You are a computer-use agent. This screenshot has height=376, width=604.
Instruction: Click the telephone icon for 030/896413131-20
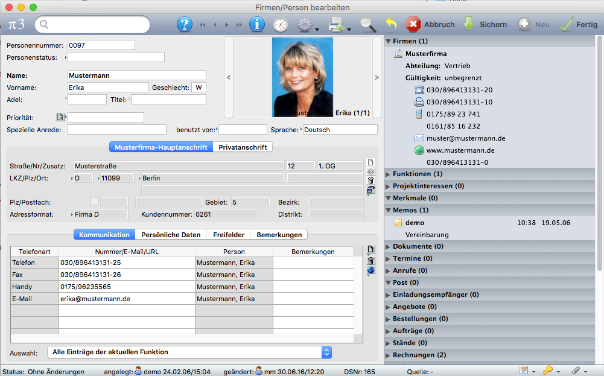pos(419,90)
